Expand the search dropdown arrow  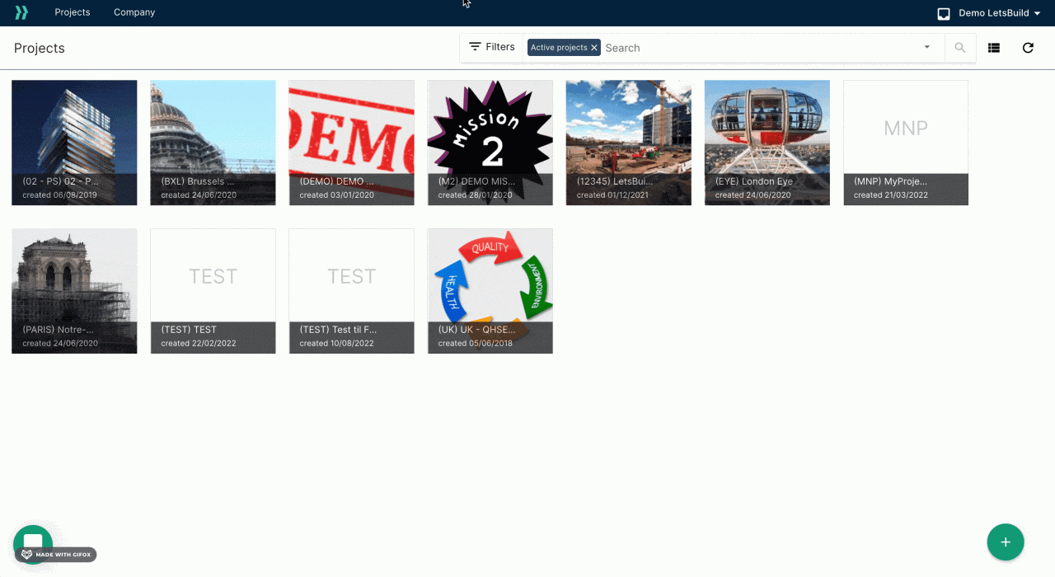(x=927, y=47)
